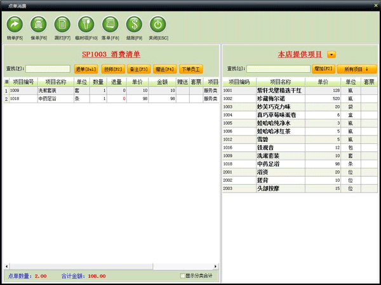The image size is (381, 285).
Task: Click the 转单 [F5] transfer order icon
Action: [x=14, y=24]
